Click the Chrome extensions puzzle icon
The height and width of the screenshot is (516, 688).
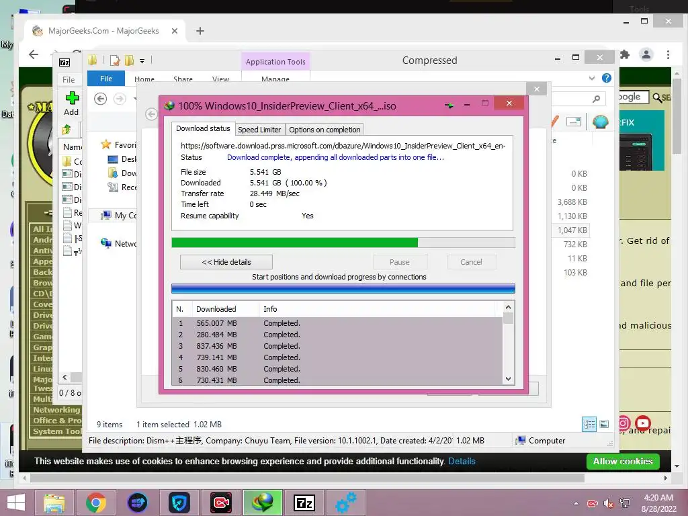625,55
